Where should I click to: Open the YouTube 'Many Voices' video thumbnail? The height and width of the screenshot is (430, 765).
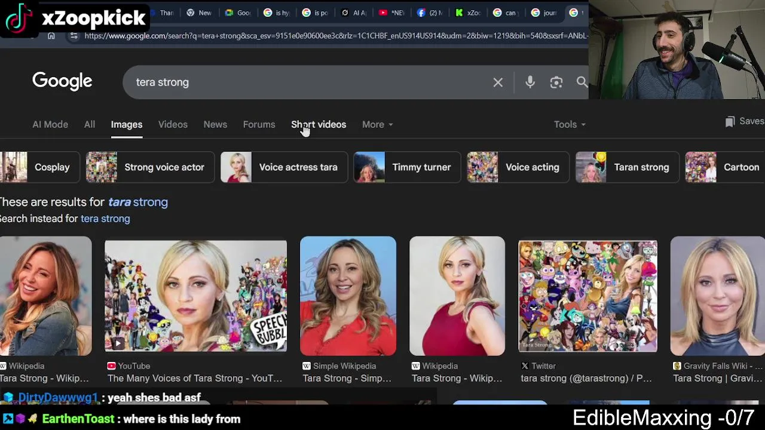(x=195, y=296)
